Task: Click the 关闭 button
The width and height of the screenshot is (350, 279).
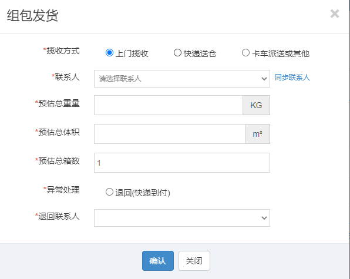Action: click(194, 261)
